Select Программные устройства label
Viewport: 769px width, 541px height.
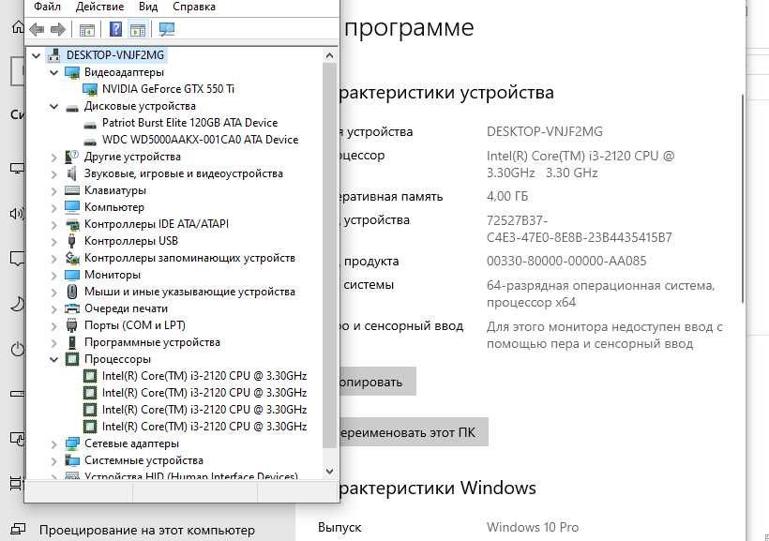coord(152,342)
